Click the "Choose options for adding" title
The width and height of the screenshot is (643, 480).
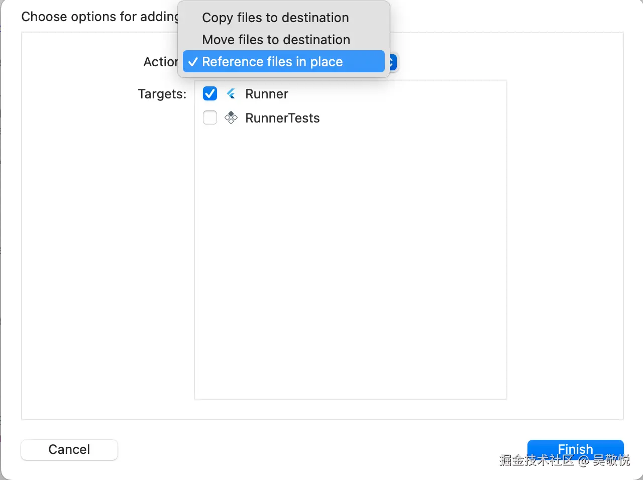[99, 17]
